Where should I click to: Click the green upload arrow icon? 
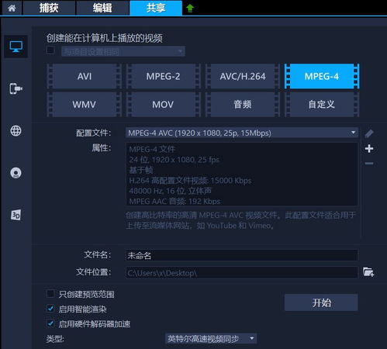190,9
